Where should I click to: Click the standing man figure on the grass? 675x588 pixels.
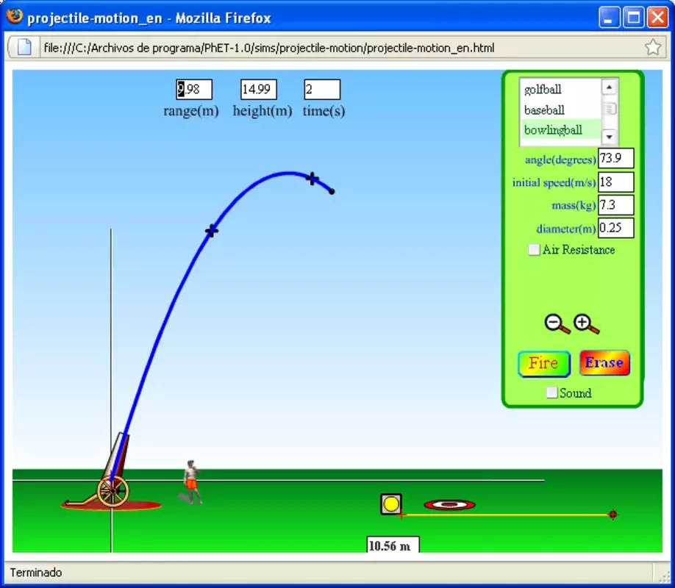[191, 481]
